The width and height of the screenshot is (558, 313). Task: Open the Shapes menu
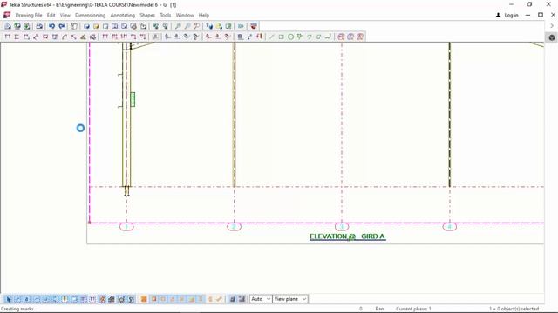point(147,16)
